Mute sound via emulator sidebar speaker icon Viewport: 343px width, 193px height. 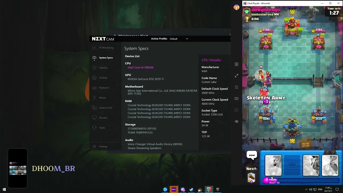click(x=236, y=121)
